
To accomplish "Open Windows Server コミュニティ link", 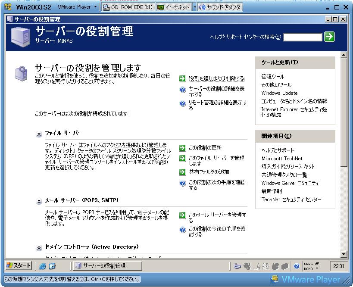I will tap(290, 183).
